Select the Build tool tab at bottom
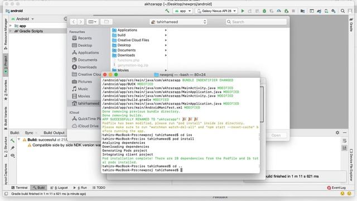 tap(38, 188)
